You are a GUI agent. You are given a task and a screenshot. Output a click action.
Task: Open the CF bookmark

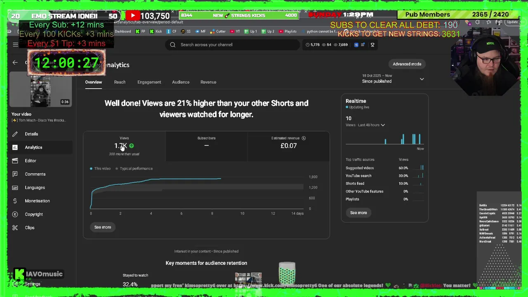[x=172, y=31]
